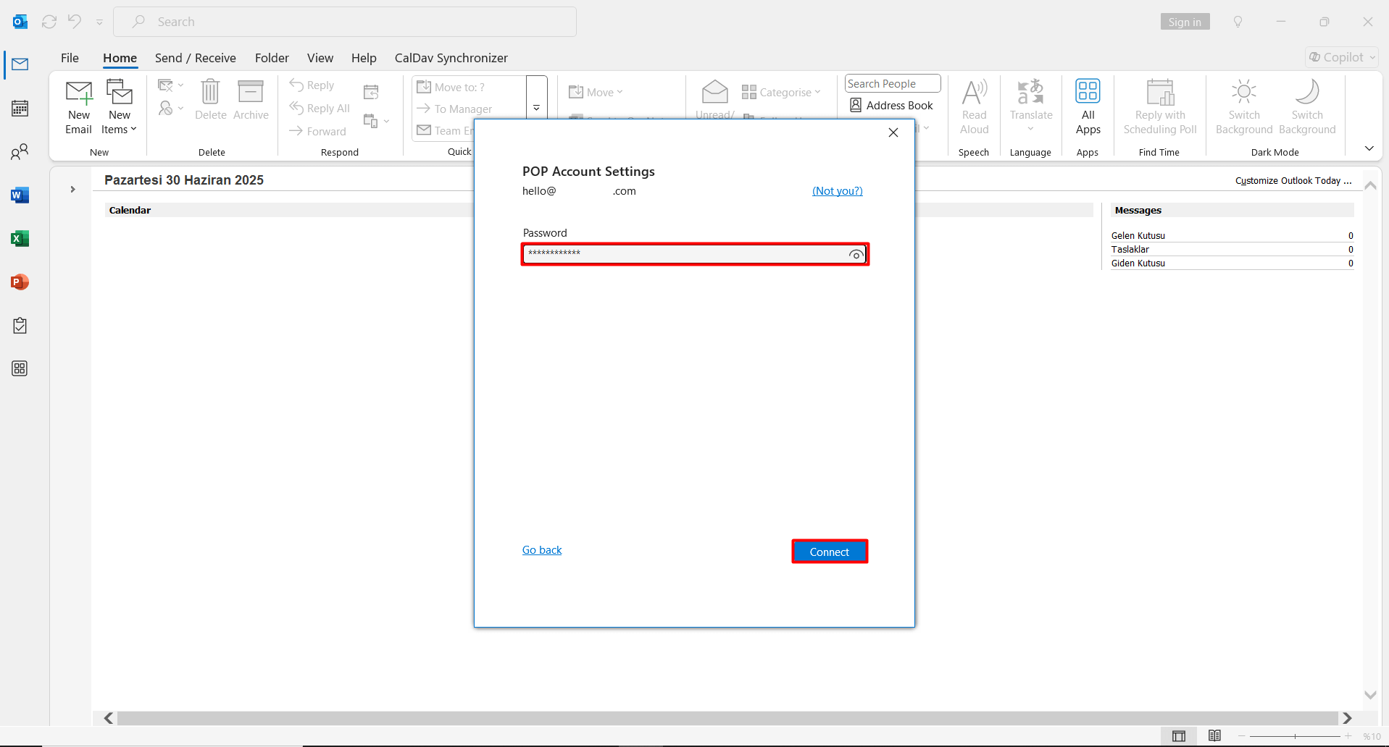
Task: Open Customize Quick Access Toolbar dropdown
Action: (99, 22)
